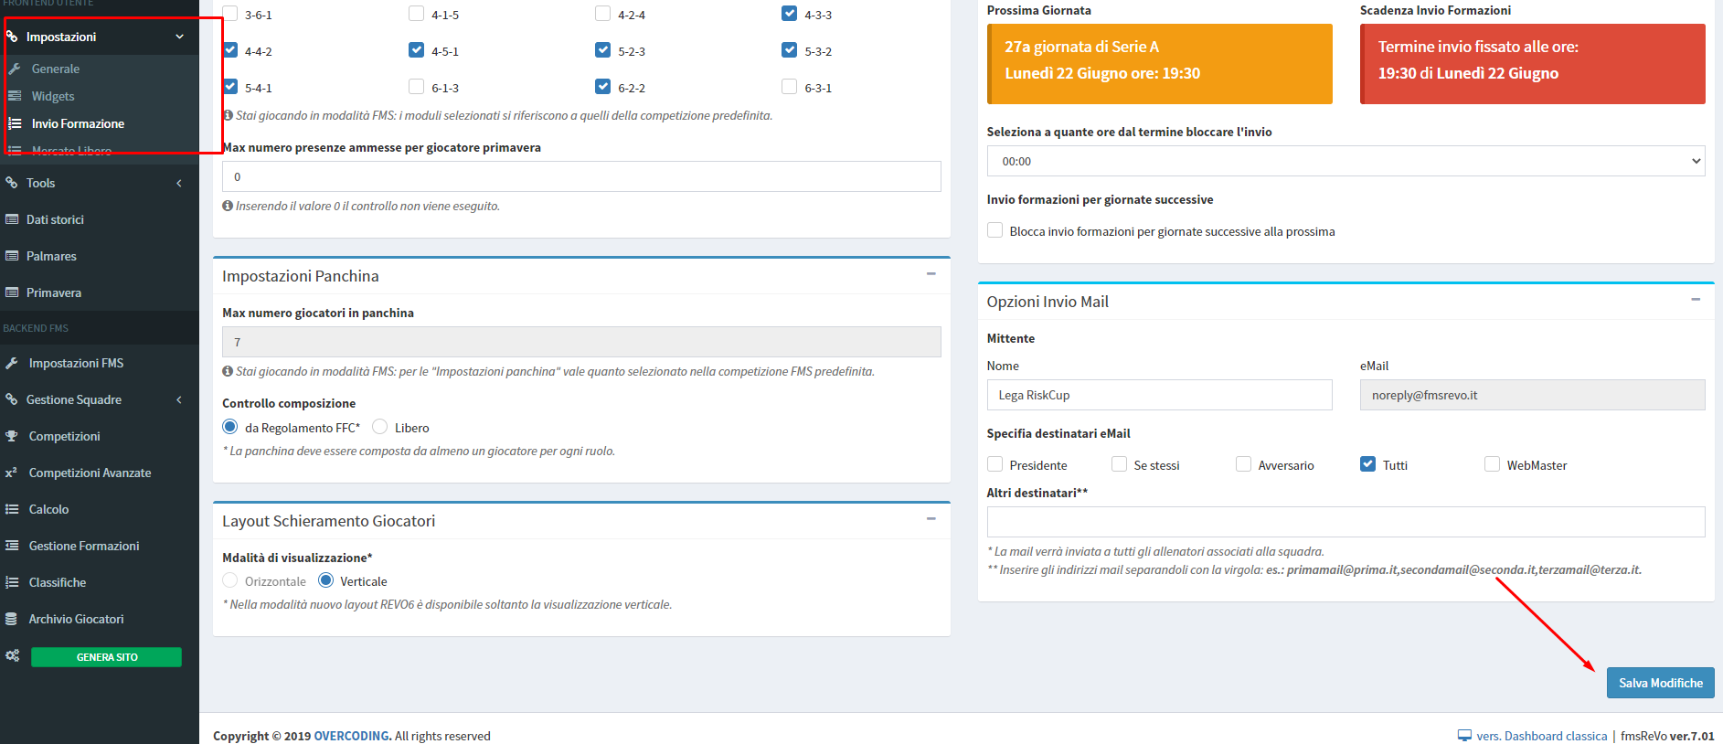Select the Libero bench composition option
The height and width of the screenshot is (744, 1723).
pos(380,427)
